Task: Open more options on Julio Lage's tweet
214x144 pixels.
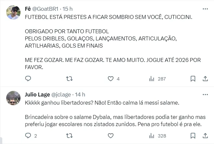Action: tap(205, 94)
